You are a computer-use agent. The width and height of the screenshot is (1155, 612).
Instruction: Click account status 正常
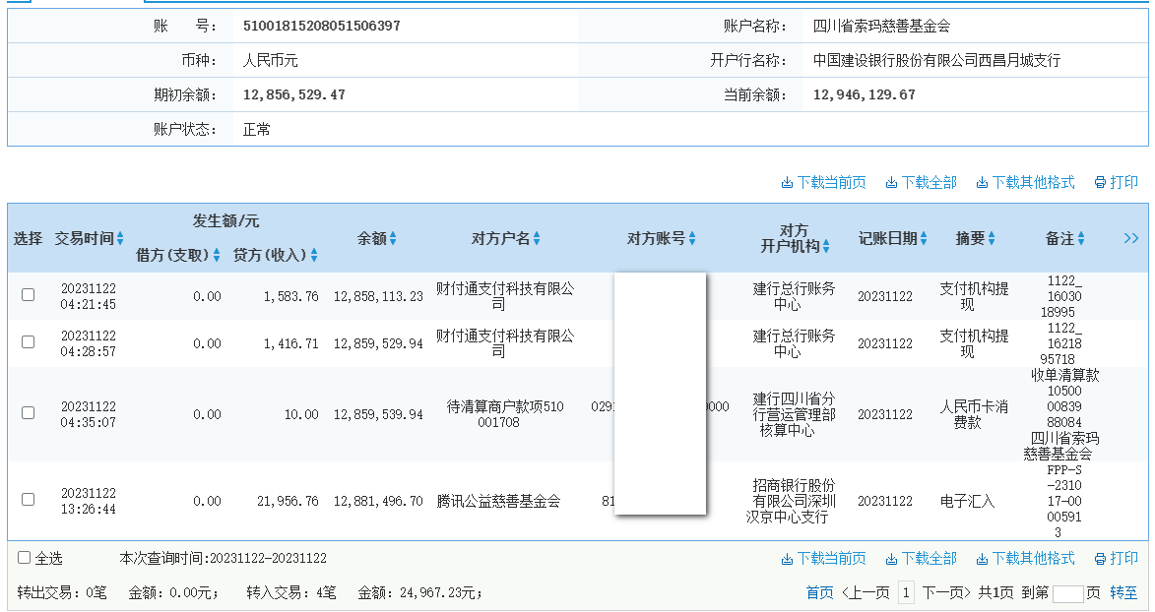[x=256, y=130]
